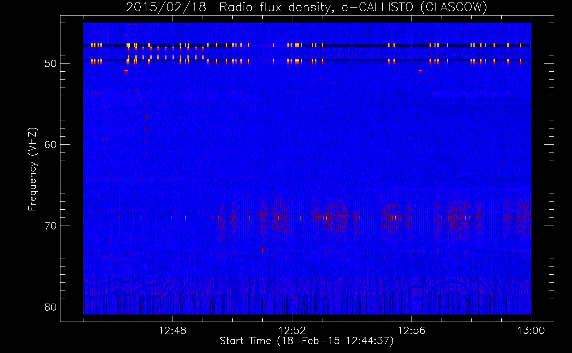This screenshot has height=353, width=572.
Task: Click the 'Start Time (18-Feb-15 12:44:37)' axis label
Action: pos(307,341)
